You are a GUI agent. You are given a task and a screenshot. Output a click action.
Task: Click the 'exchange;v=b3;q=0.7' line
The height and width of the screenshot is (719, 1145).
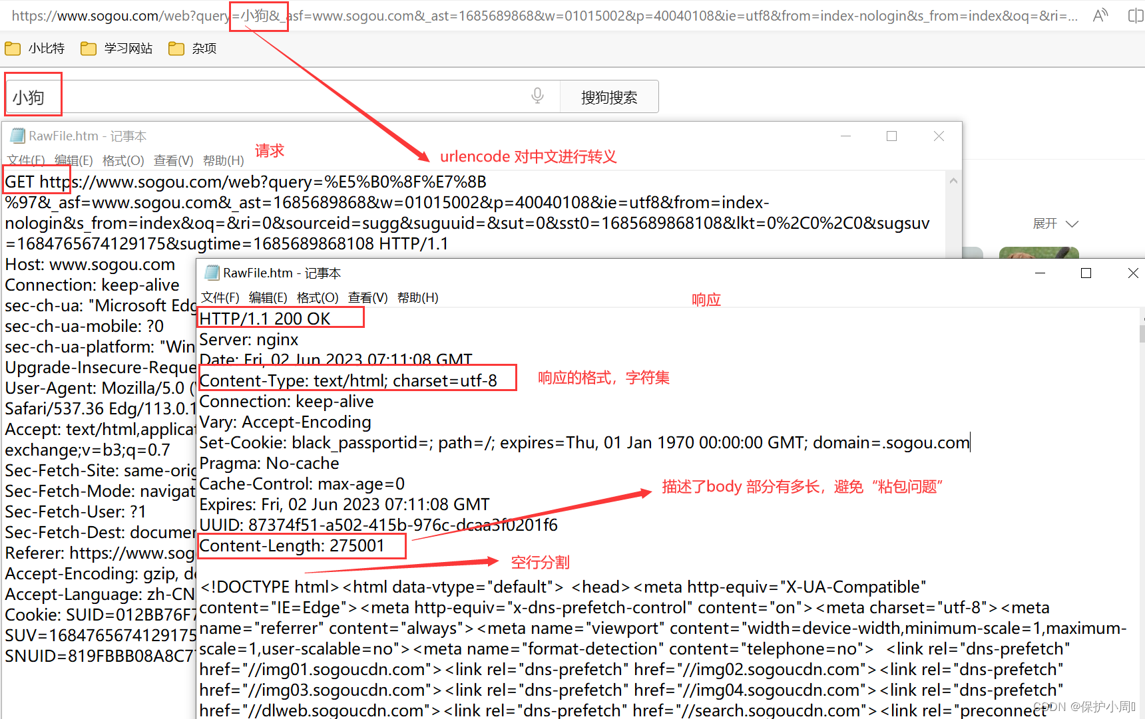pos(88,450)
